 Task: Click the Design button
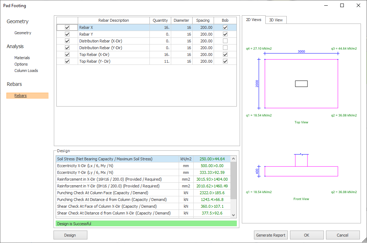pos(70,235)
